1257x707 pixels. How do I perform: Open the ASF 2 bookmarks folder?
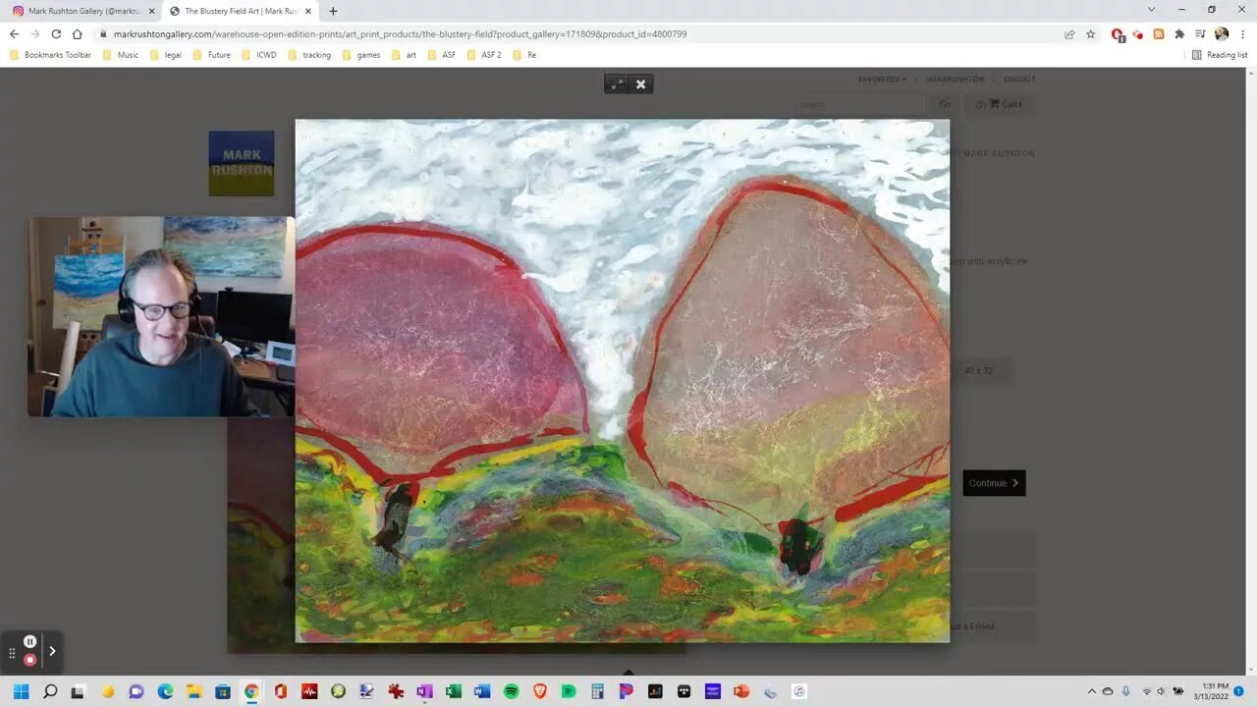(484, 55)
